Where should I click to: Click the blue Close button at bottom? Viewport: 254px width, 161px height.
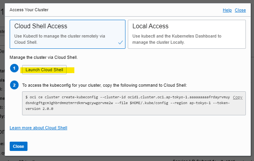pos(19,146)
